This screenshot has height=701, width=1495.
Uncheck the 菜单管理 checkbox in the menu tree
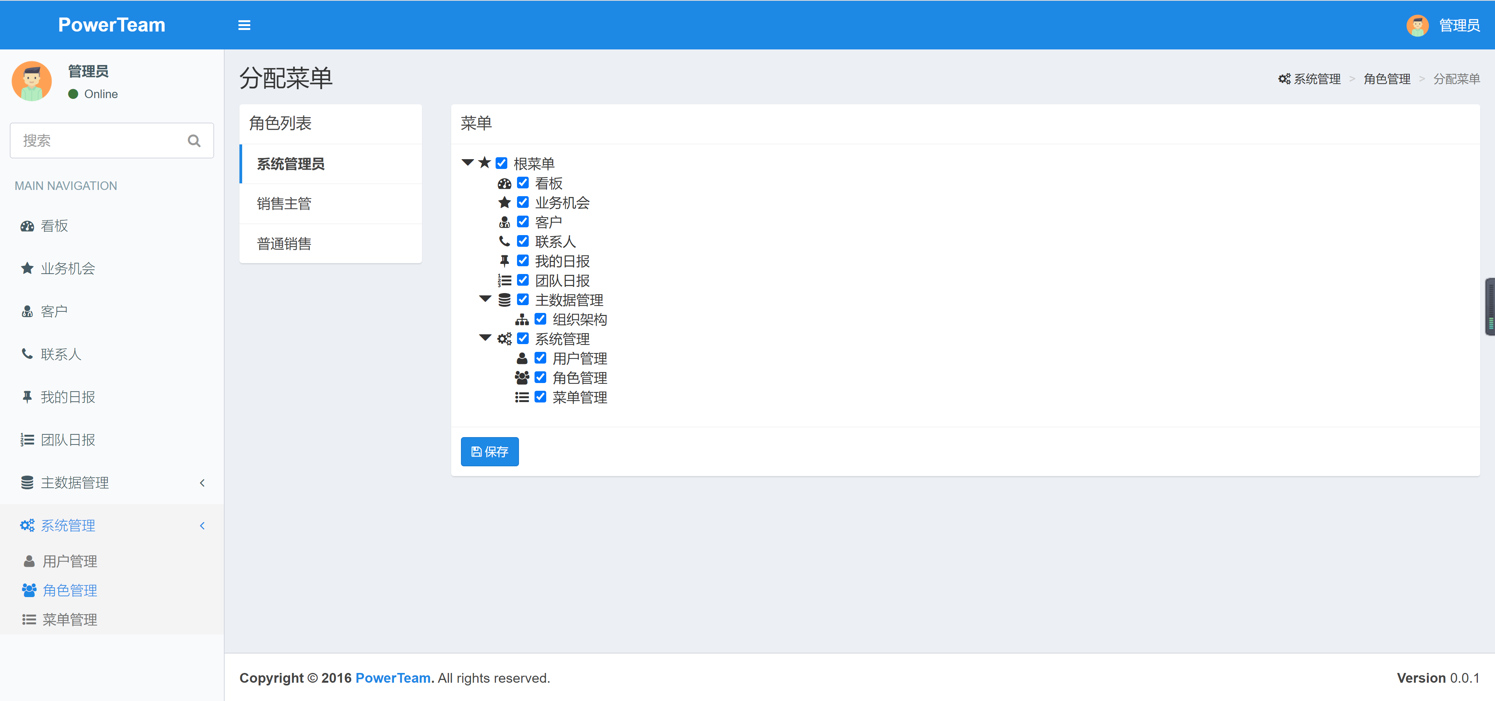541,397
